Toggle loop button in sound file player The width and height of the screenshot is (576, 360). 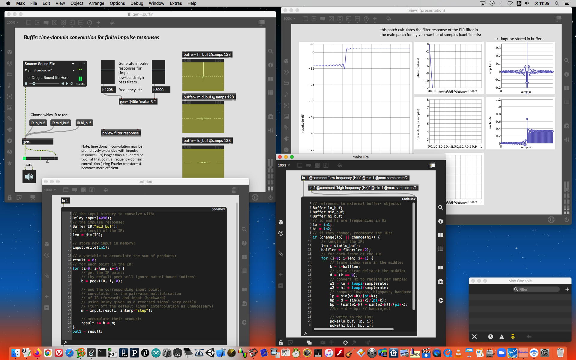pyautogui.click(x=72, y=84)
